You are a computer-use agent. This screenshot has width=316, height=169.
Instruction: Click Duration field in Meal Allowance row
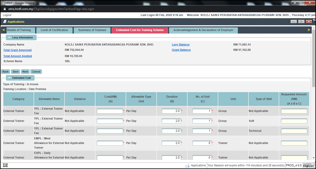pos(171,143)
